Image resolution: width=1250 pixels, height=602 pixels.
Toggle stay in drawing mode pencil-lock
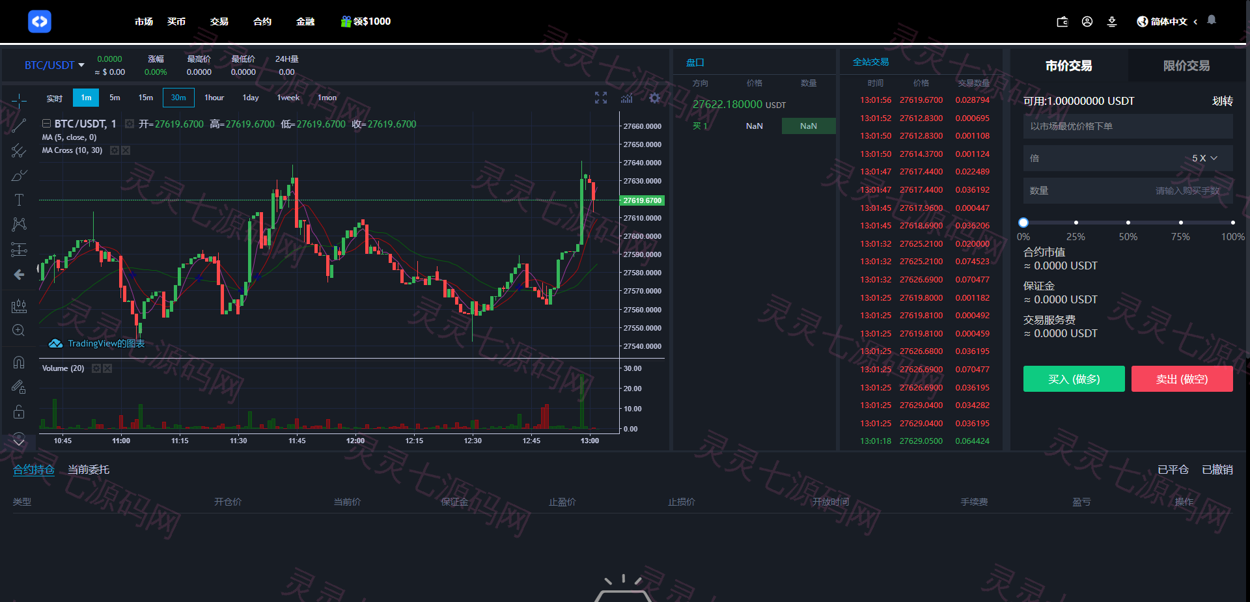coord(19,387)
